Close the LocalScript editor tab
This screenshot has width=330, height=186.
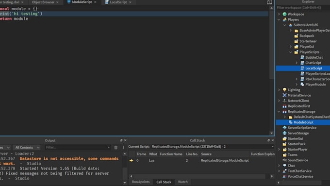coord(130,2)
